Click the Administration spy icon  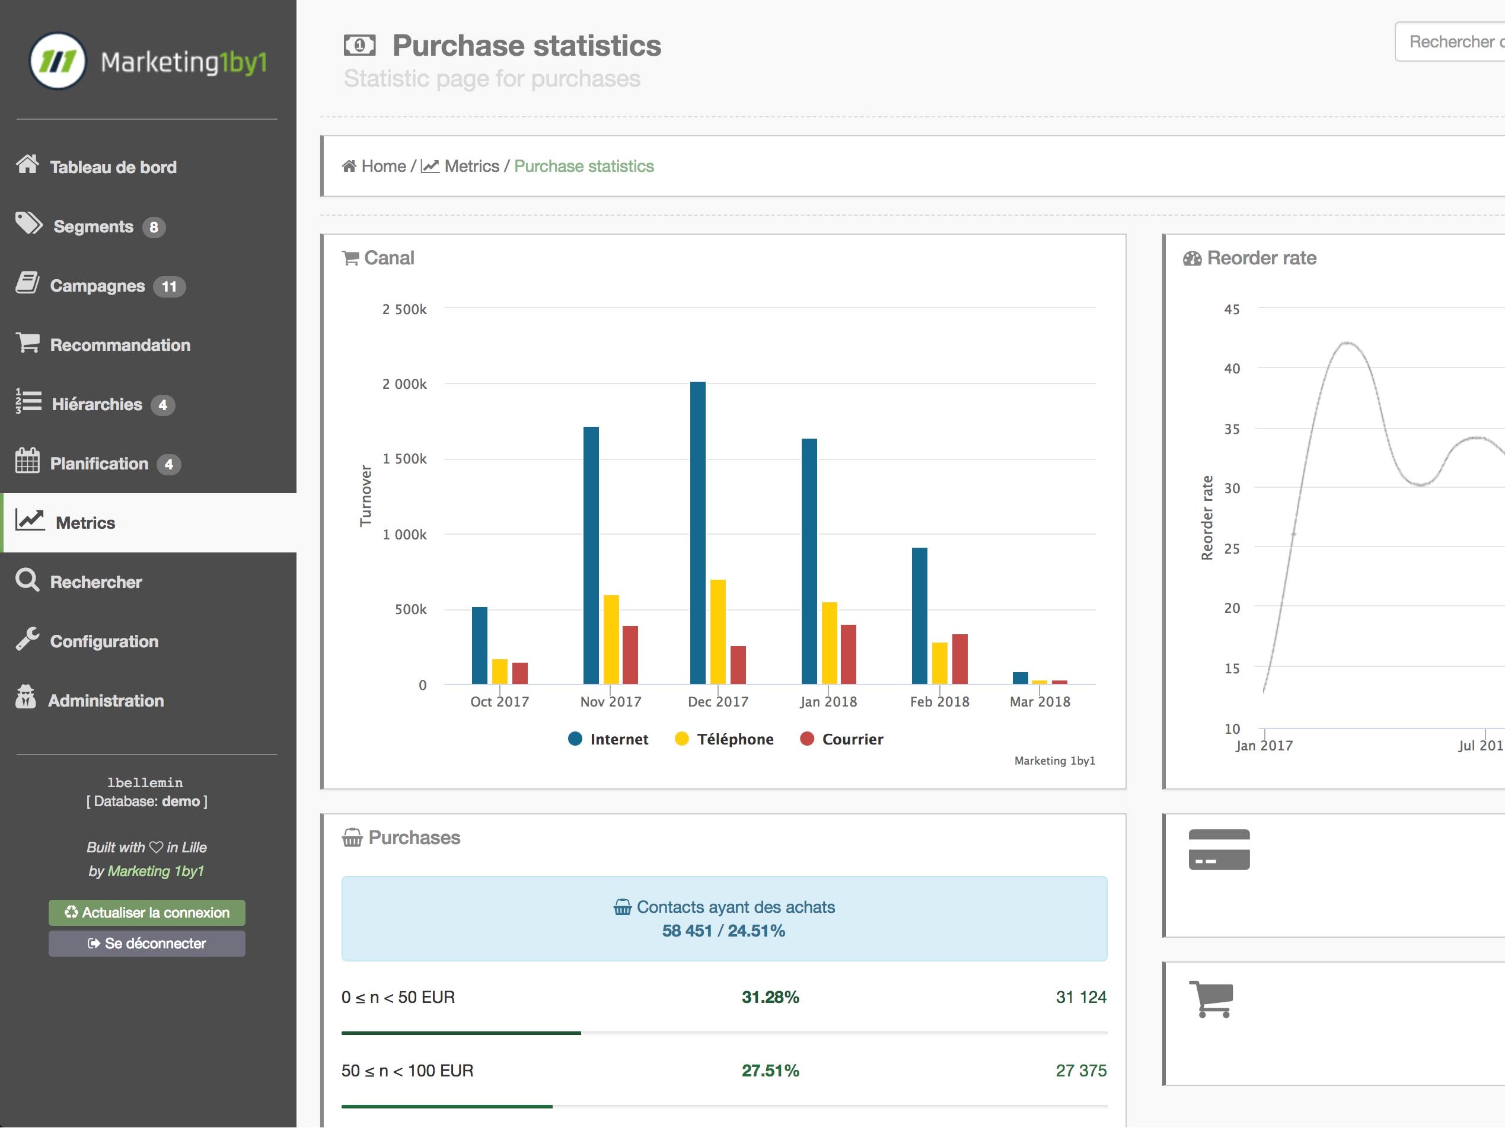26,698
